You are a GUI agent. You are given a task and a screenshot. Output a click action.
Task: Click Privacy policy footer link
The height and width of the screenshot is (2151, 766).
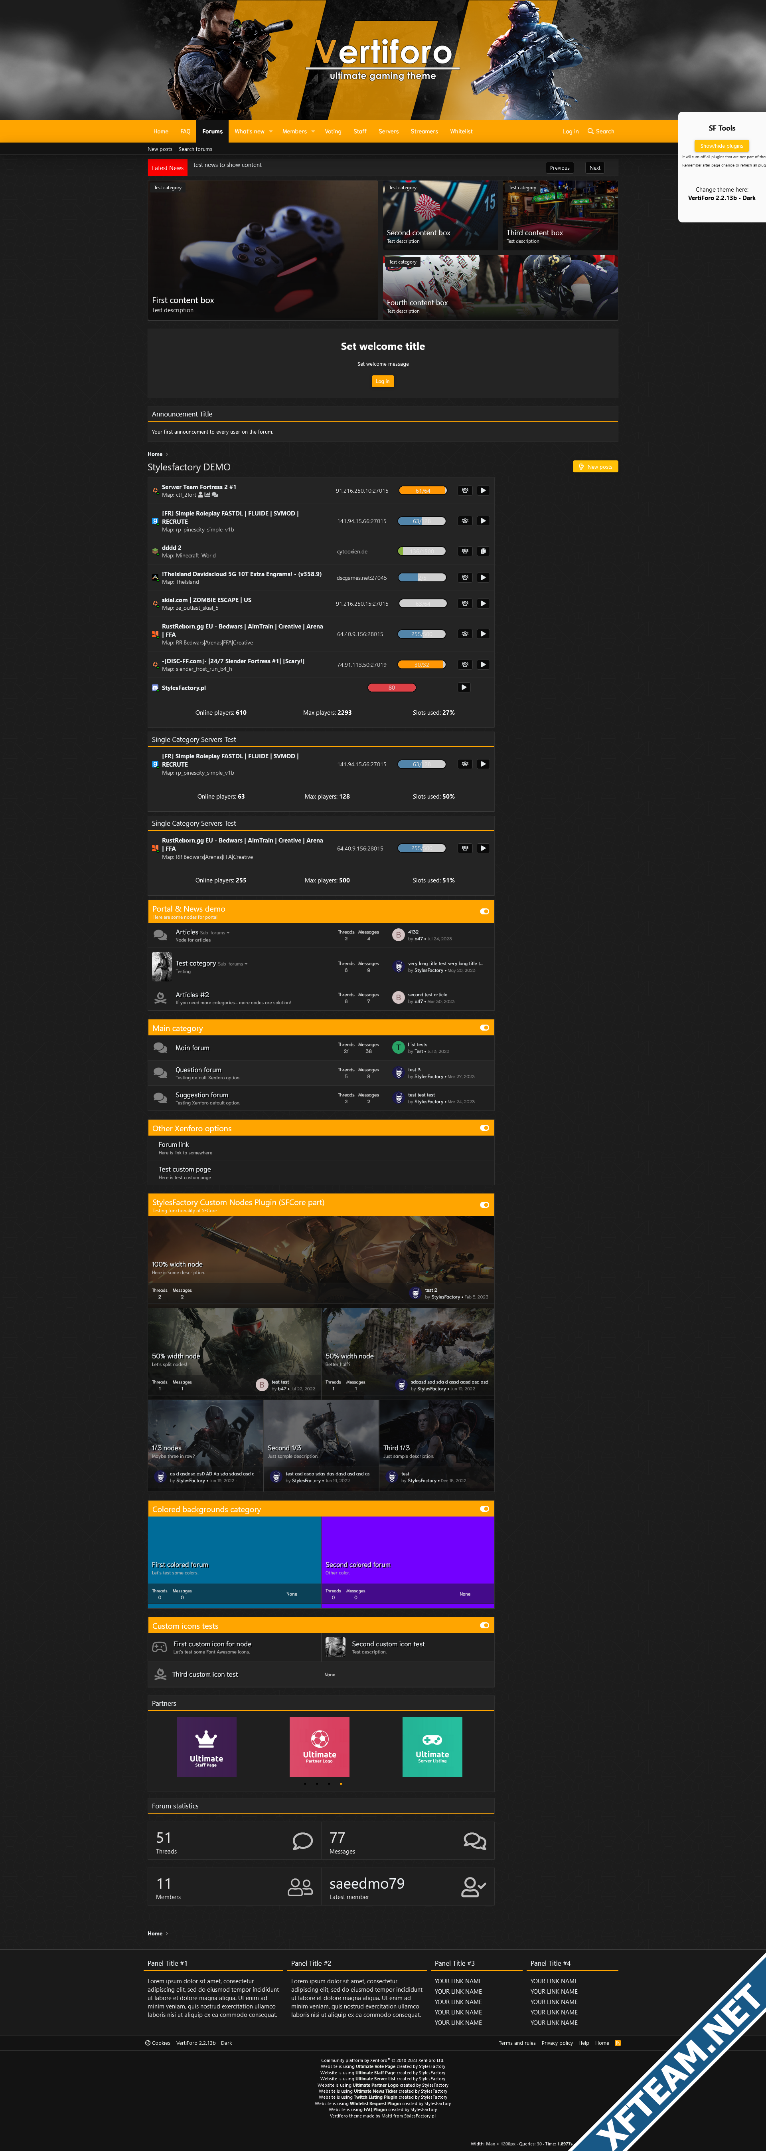click(557, 2042)
